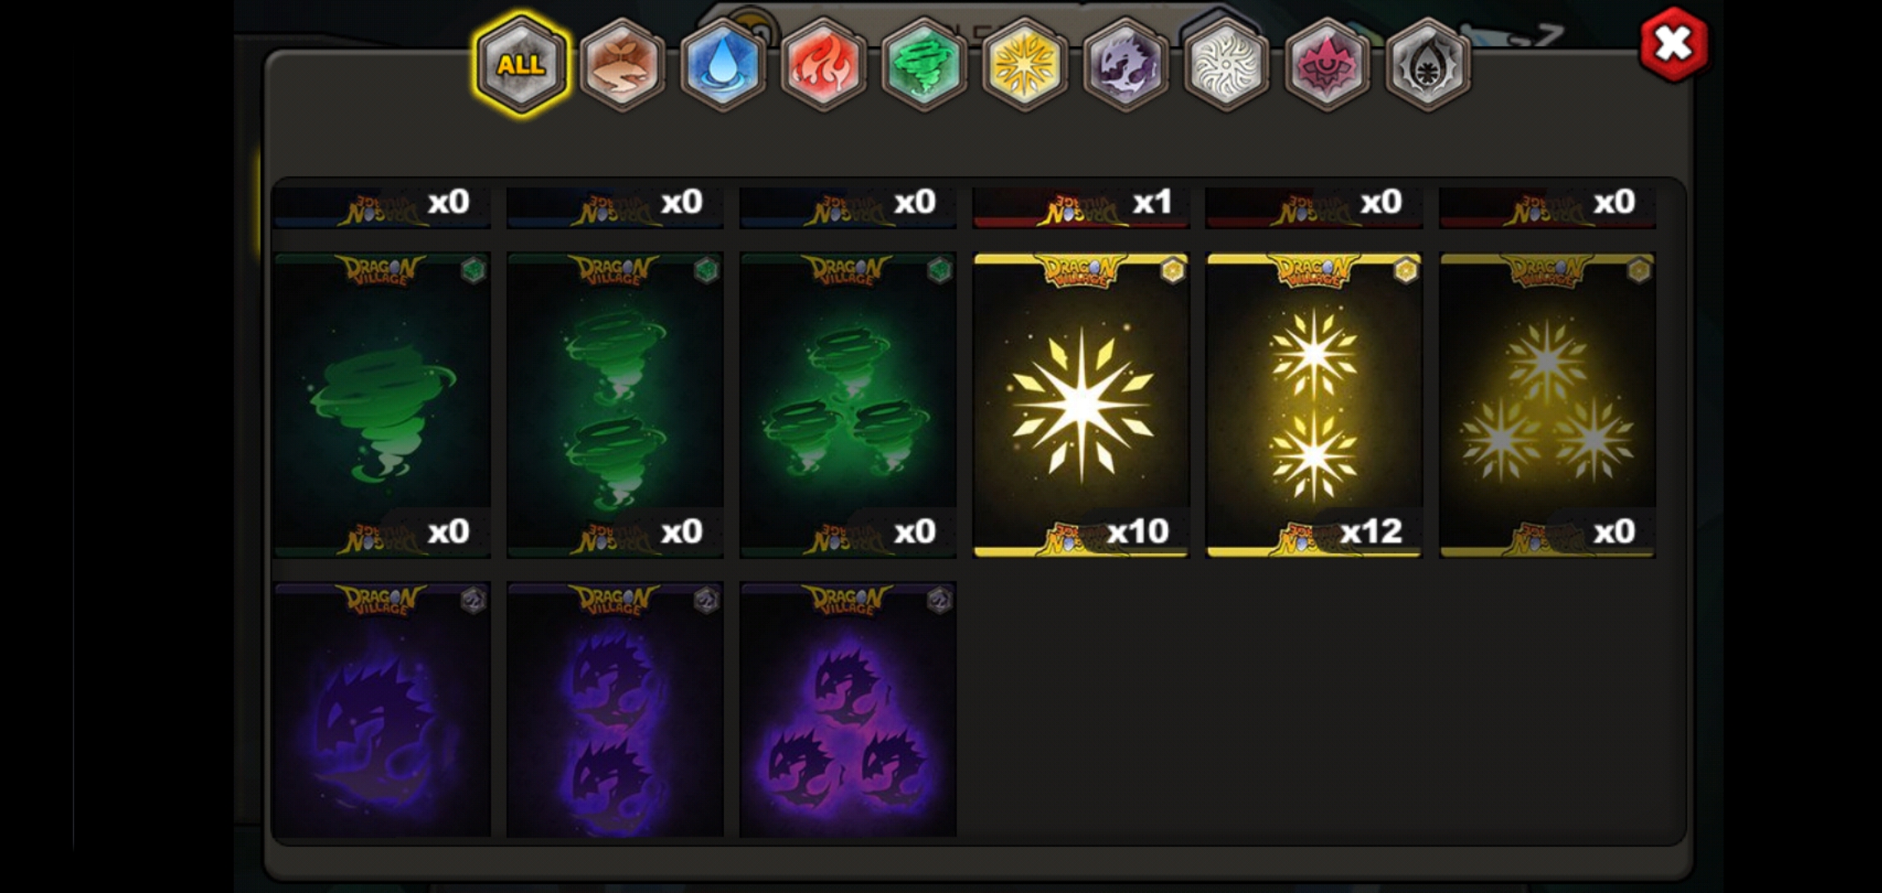Select the single green tornado card
Image resolution: width=1882 pixels, height=893 pixels.
pos(382,405)
